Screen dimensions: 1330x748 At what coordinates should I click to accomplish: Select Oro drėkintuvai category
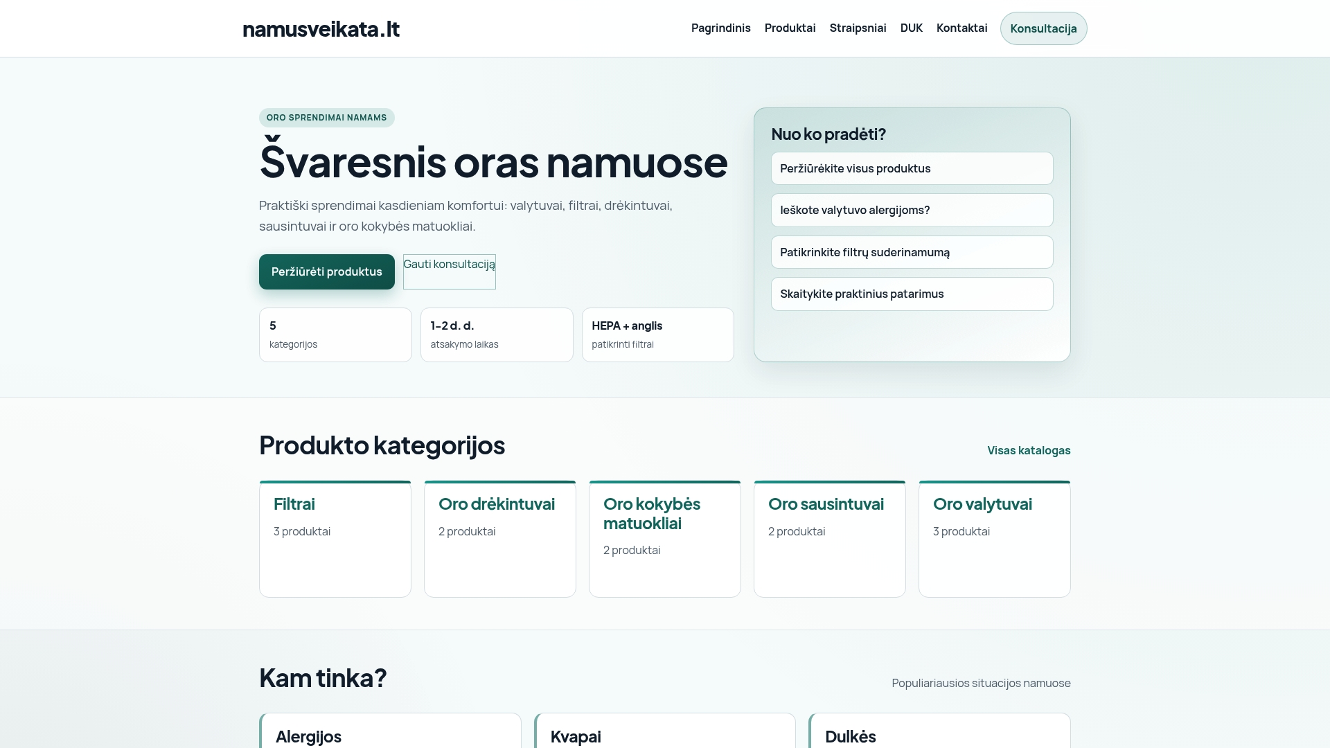pyautogui.click(x=500, y=539)
